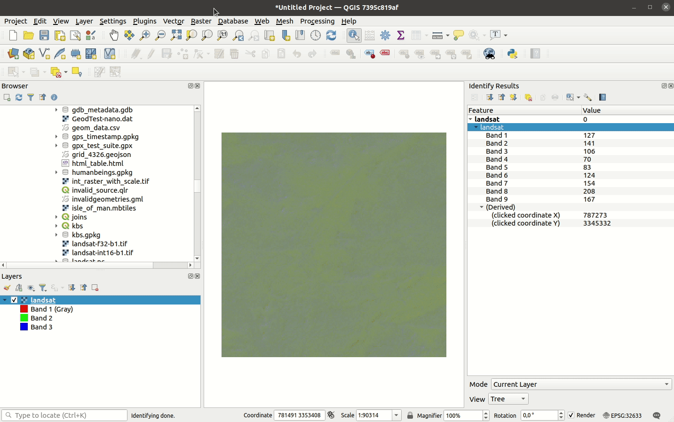Refresh the Browser panel

19,97
